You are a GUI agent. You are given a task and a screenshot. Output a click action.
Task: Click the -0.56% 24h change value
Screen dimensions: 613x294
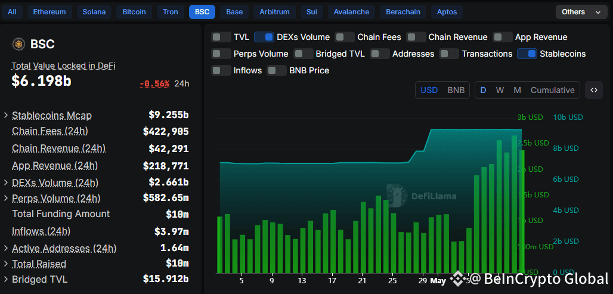pos(155,83)
